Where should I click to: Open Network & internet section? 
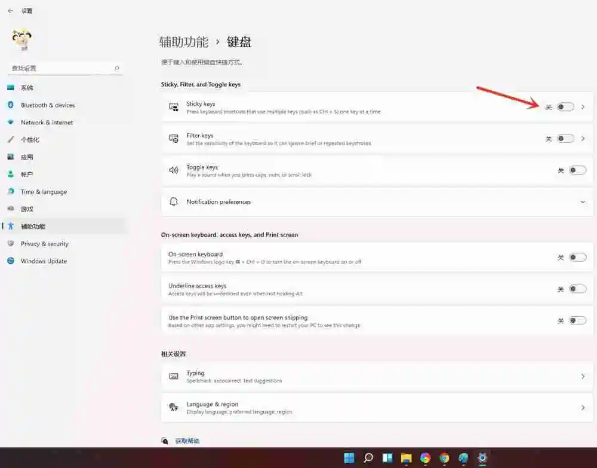pyautogui.click(x=63, y=123)
